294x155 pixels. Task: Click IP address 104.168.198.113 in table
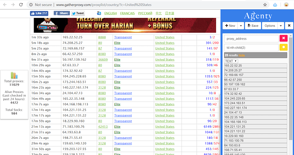[75, 104]
